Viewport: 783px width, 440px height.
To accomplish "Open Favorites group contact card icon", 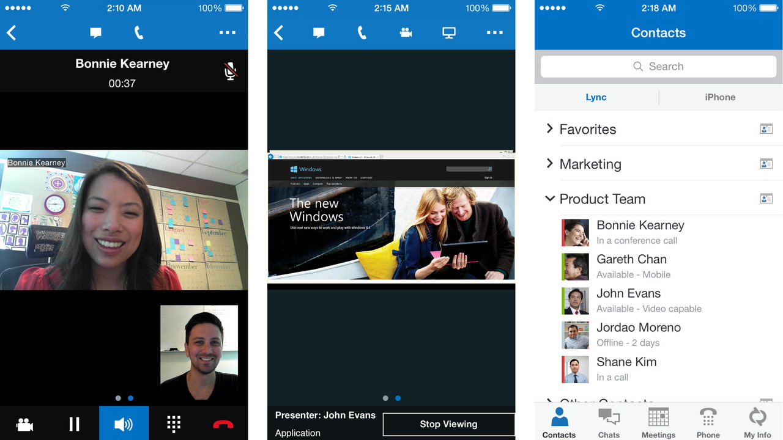I will point(766,129).
